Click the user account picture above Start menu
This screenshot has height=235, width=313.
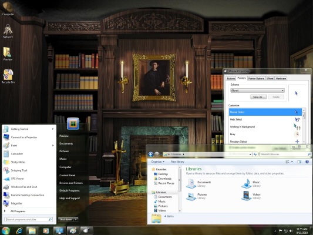pos(73,124)
